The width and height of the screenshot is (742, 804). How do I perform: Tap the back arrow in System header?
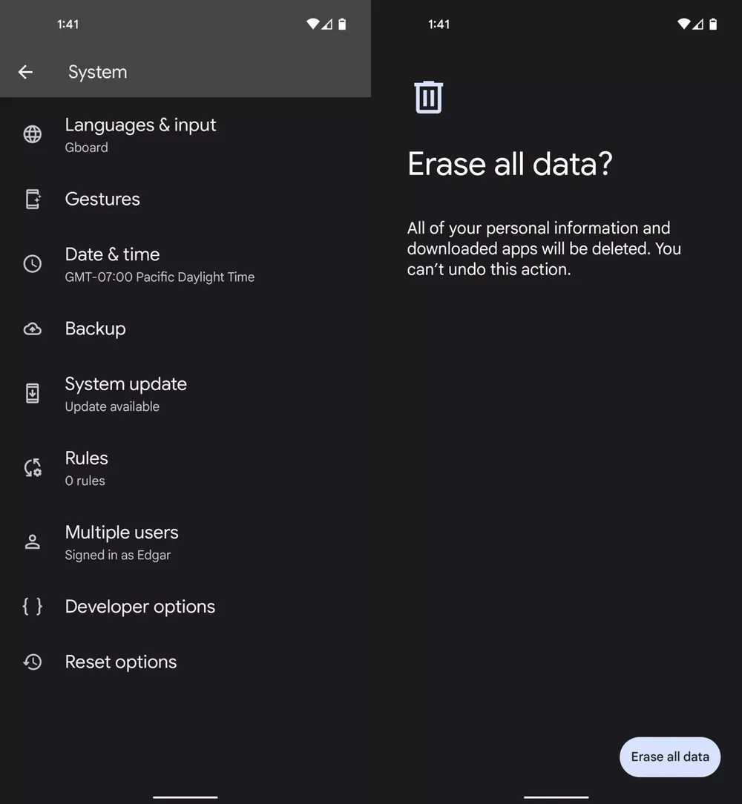[x=25, y=72]
